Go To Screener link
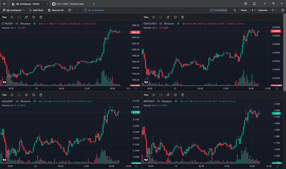 click(94, 10)
